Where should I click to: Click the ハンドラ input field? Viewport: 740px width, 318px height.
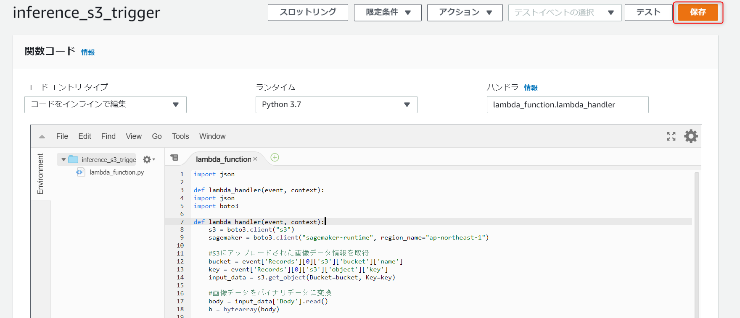pyautogui.click(x=567, y=105)
